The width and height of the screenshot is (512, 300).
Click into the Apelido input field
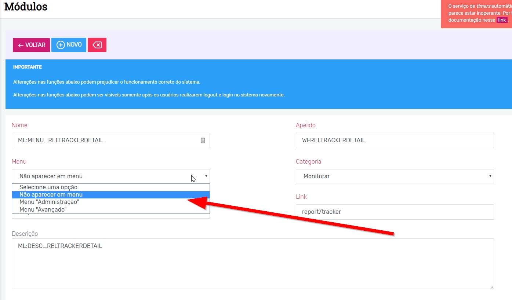pyautogui.click(x=395, y=140)
